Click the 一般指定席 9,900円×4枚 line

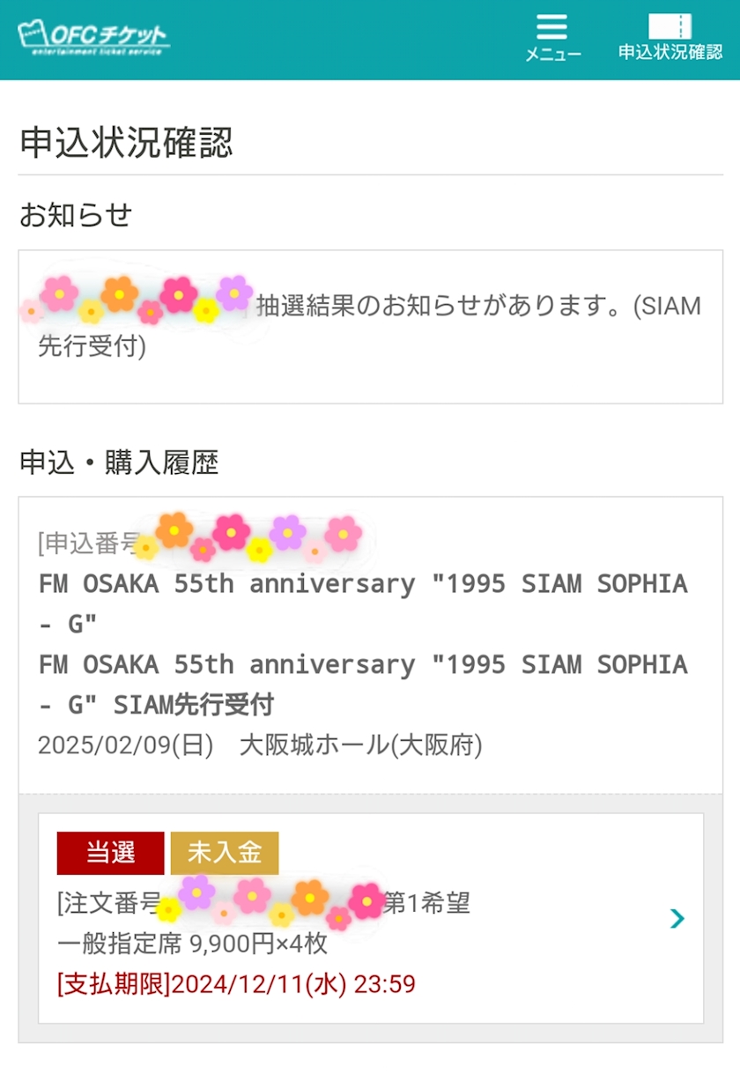coord(192,944)
